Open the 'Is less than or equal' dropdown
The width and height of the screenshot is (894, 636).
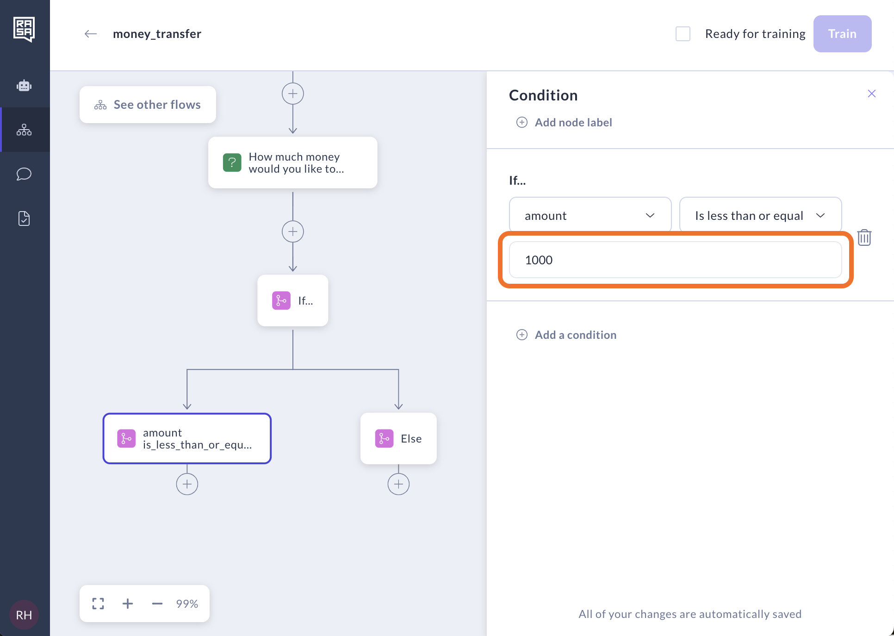click(x=760, y=216)
